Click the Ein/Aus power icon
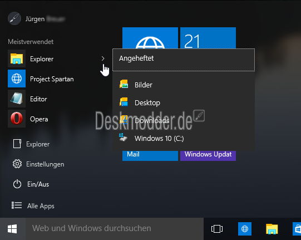The height and width of the screenshot is (240, 301). [17, 184]
